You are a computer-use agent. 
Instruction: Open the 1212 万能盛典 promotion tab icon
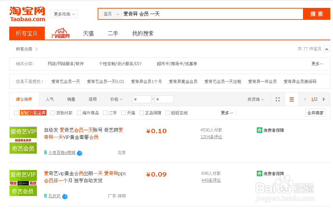60,33
